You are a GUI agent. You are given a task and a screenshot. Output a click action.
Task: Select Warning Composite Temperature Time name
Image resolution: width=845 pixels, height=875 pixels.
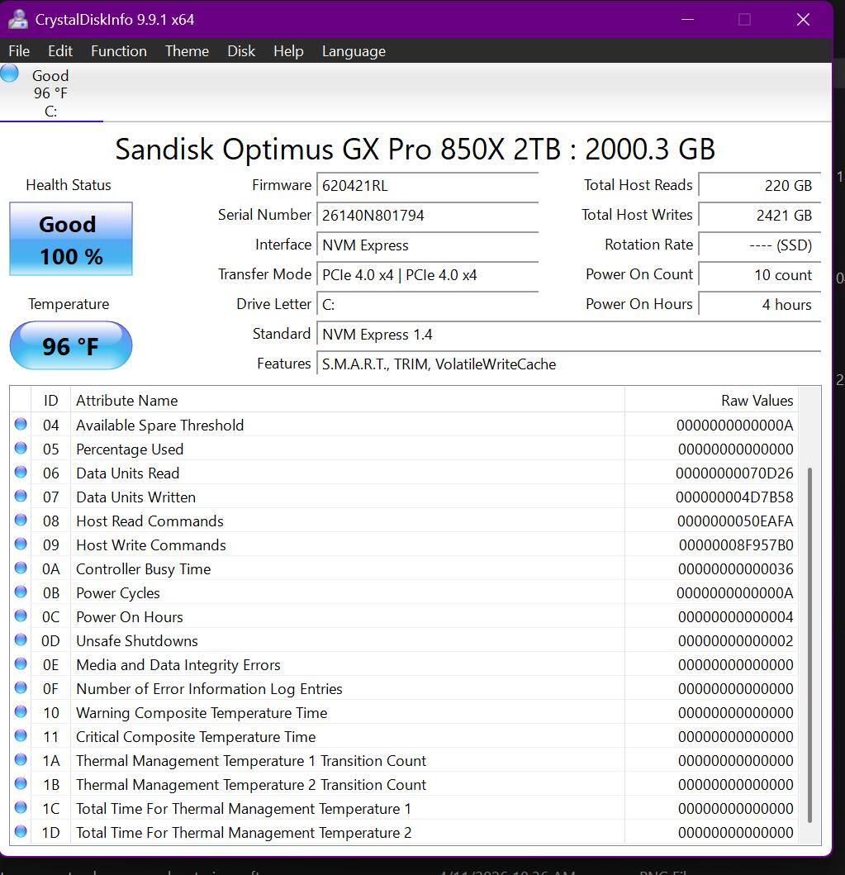pyautogui.click(x=202, y=713)
